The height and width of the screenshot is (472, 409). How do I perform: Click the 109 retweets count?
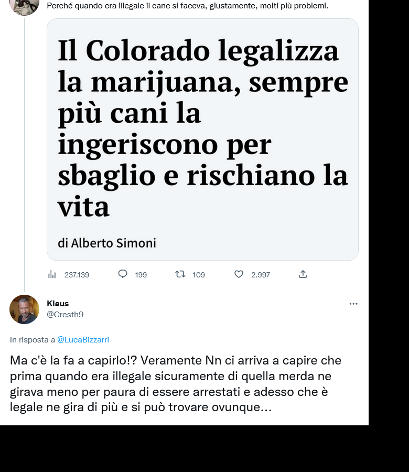pos(199,275)
